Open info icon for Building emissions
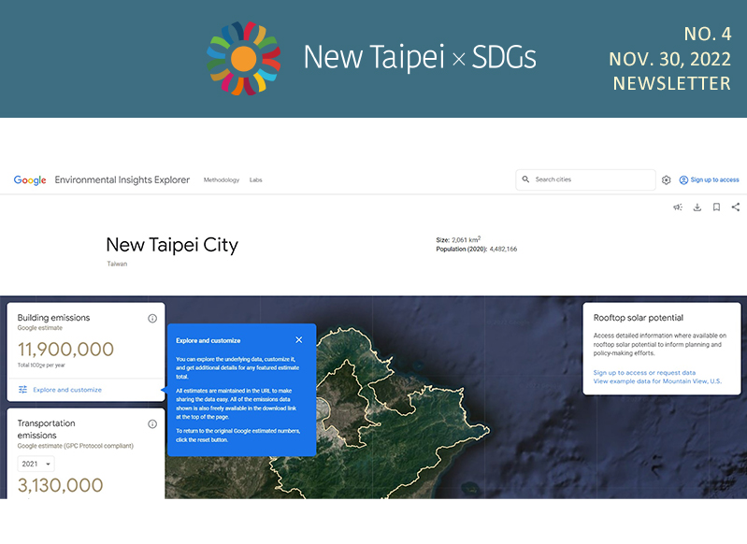The width and height of the screenshot is (747, 544). pos(152,318)
